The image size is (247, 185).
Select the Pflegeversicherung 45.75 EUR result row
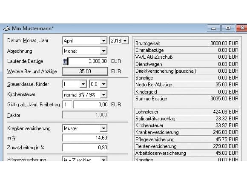pos(187,139)
